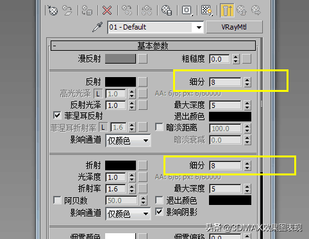
Task: Click the map button beside 反射 swatch
Action: (x=142, y=82)
